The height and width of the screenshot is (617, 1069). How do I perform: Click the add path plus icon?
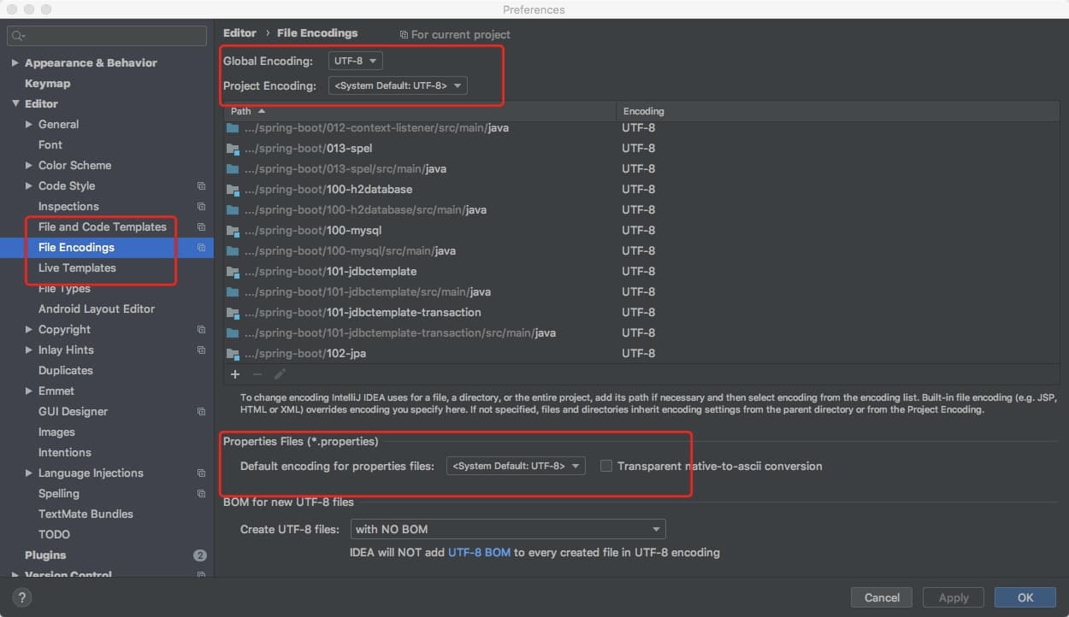(x=235, y=374)
